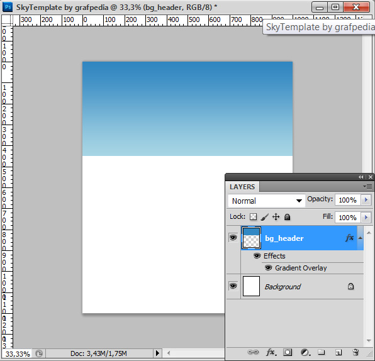Viewport: 375px width, 361px height.
Task: Click the link layers icon
Action: [x=253, y=352]
